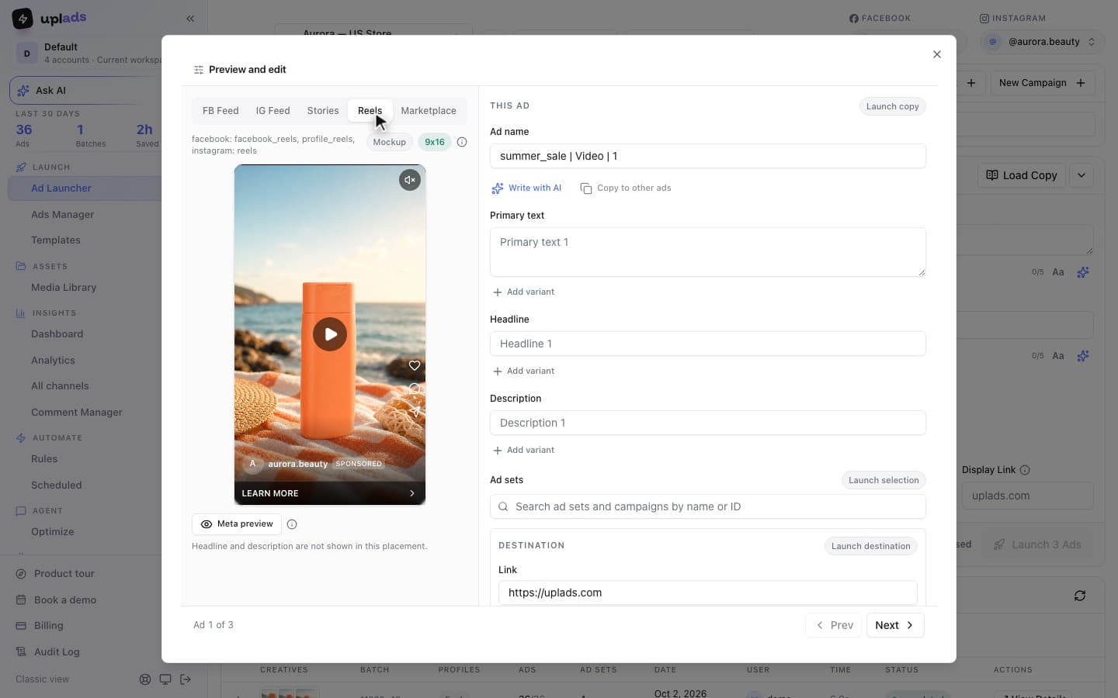
Task: Click the Write with AI sparkle icon
Action: pos(498,188)
